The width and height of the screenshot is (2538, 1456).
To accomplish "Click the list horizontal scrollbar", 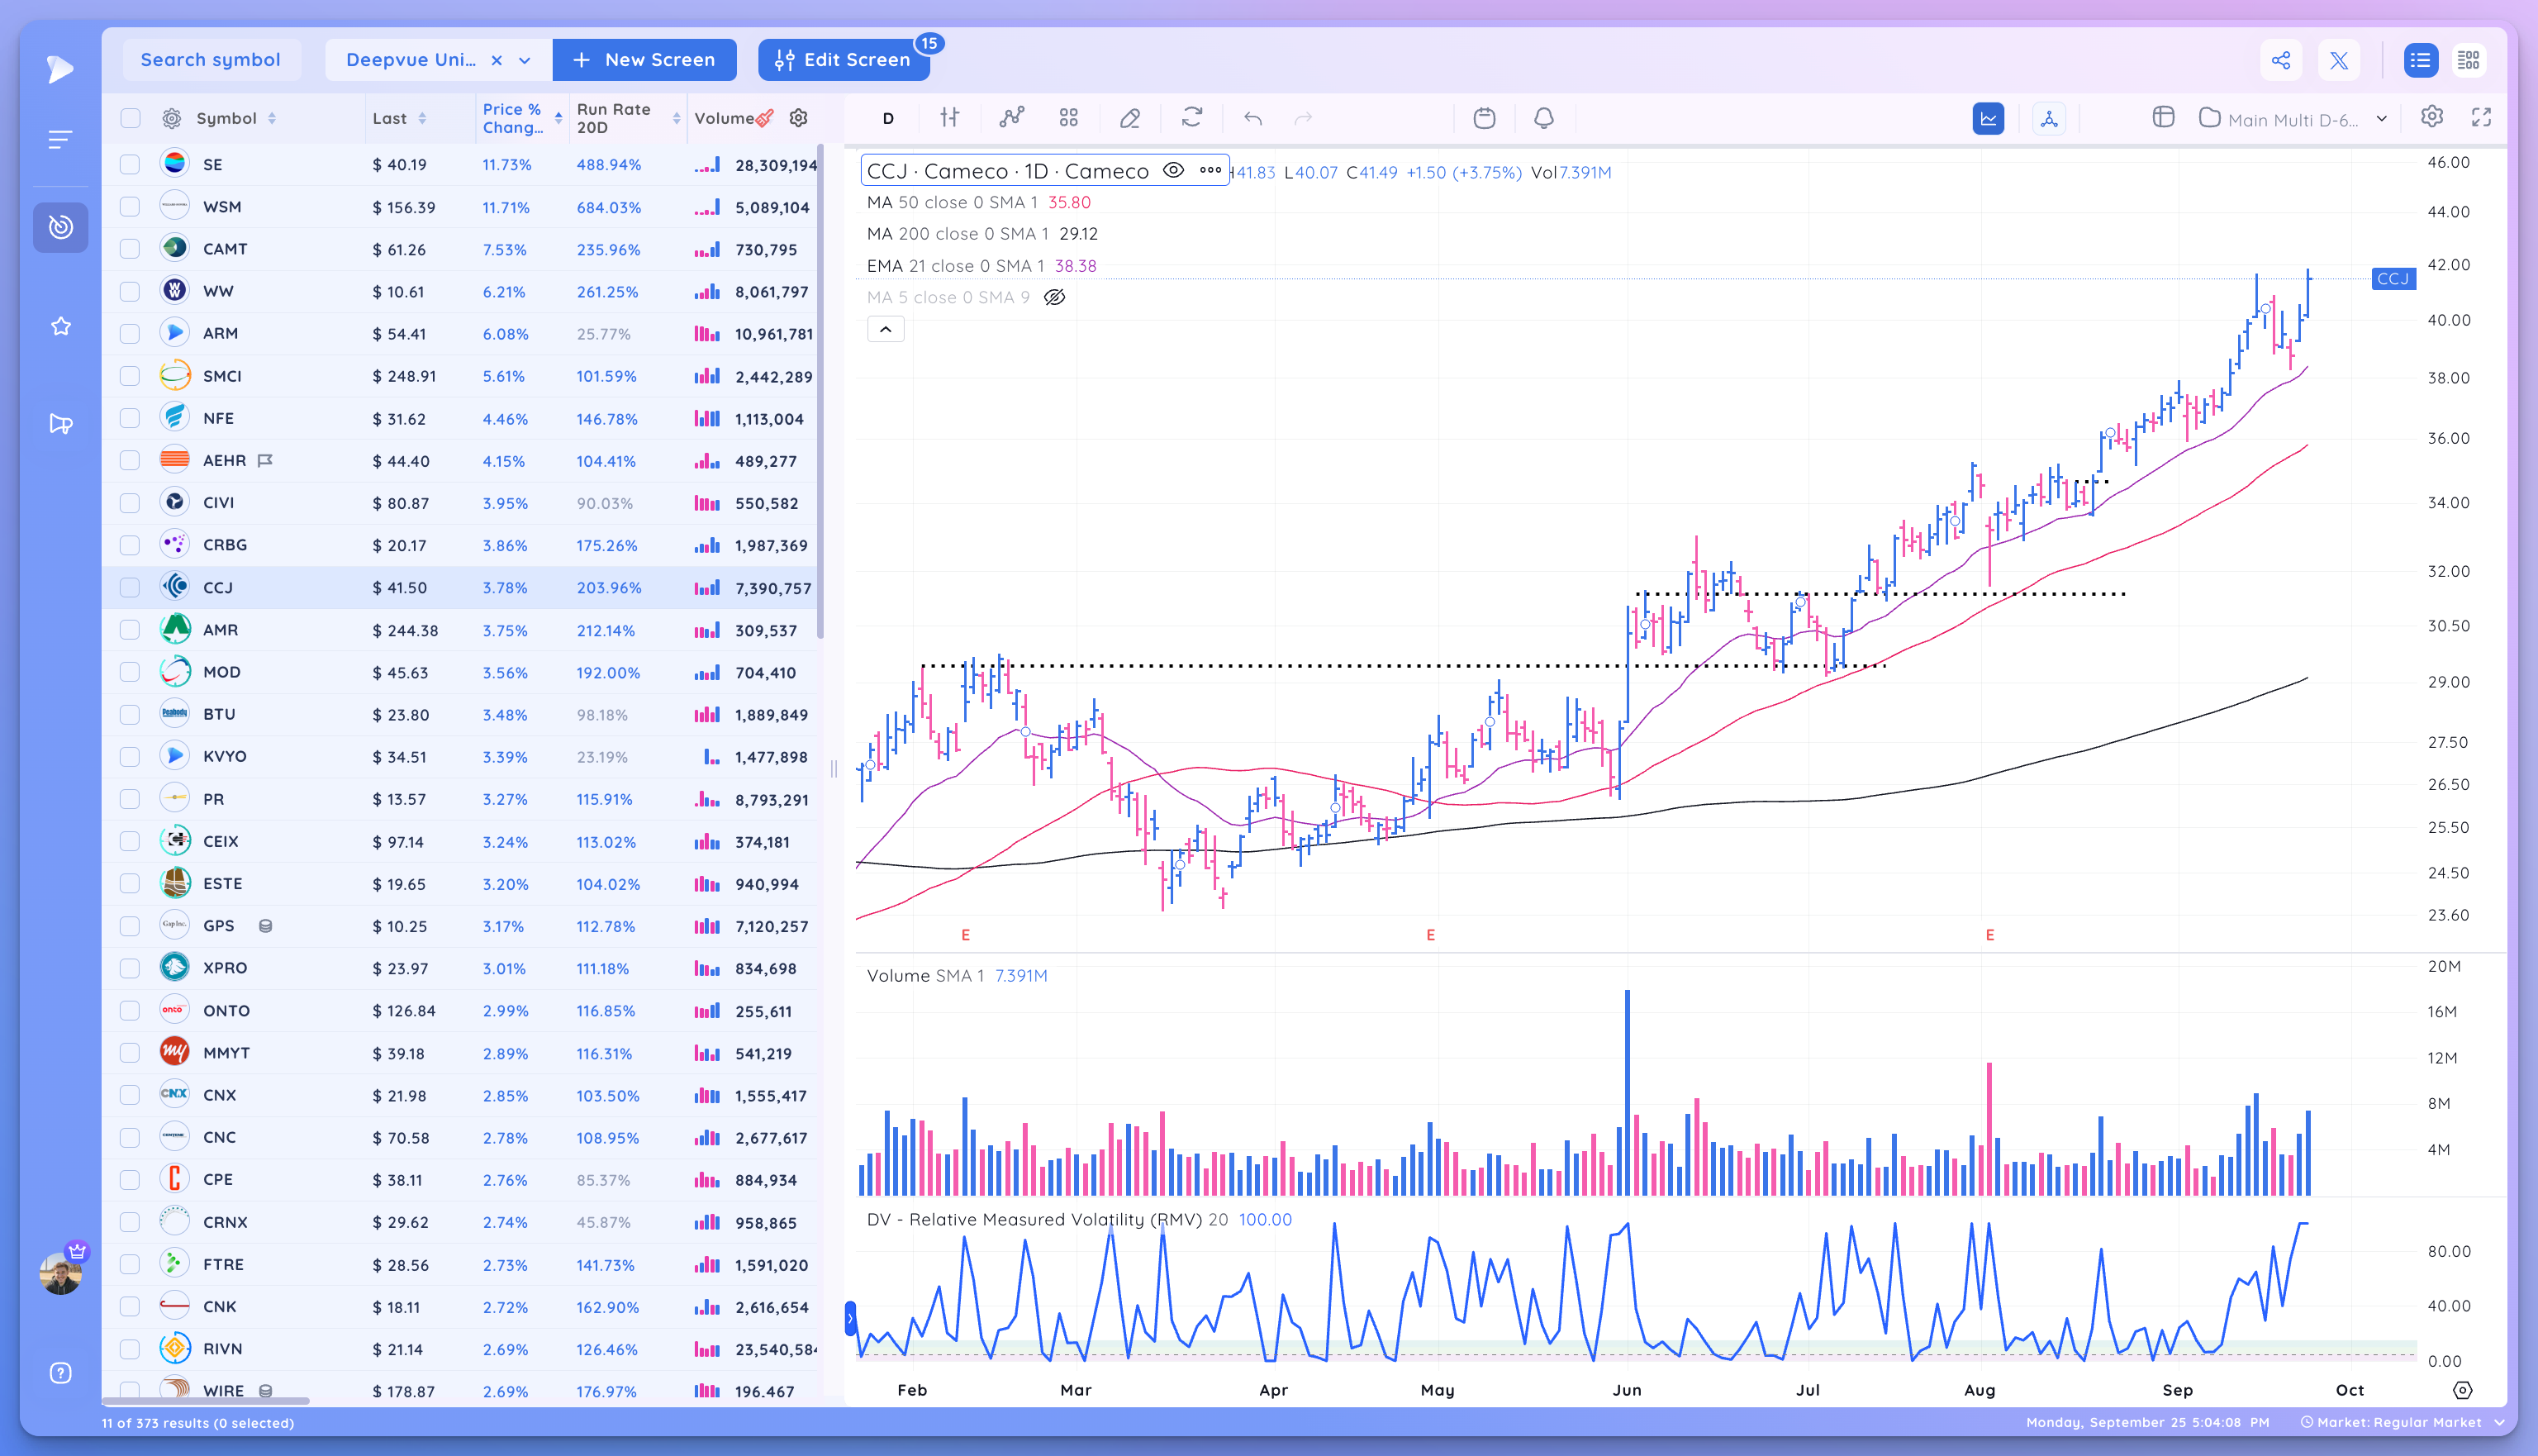I will (x=206, y=1401).
